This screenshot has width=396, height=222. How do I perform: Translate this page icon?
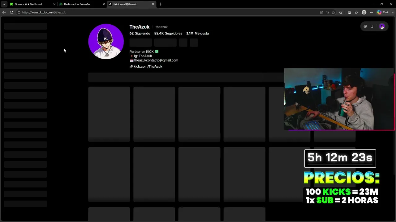(328, 12)
